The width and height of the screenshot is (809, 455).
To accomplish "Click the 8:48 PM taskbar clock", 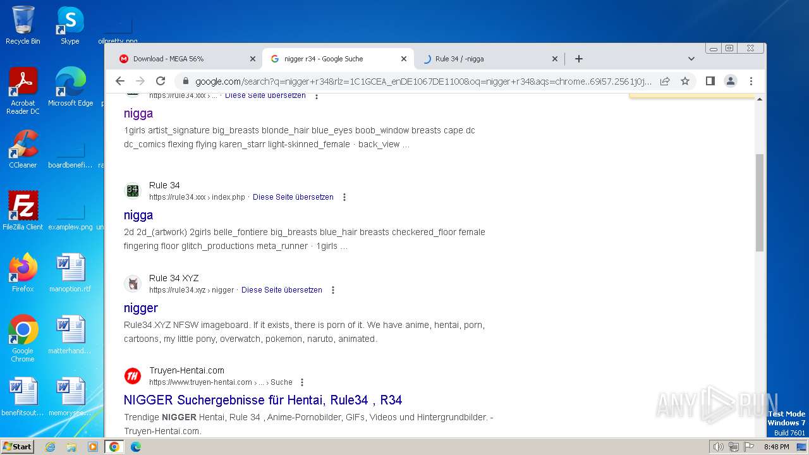I will [776, 447].
